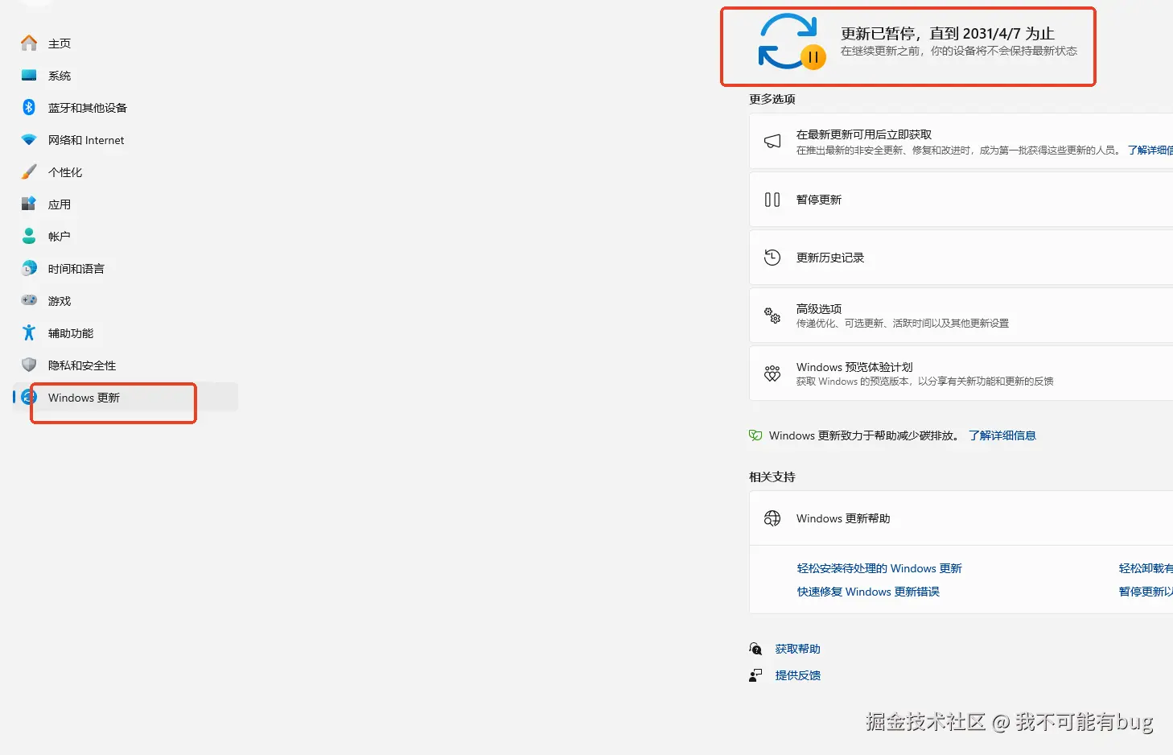Click 在最新更新可用后立即获取 option
Screen dimensions: 1173x755
click(x=961, y=142)
